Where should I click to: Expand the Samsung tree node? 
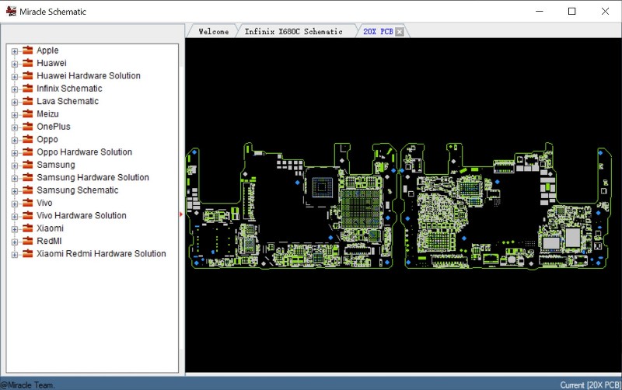(x=15, y=165)
